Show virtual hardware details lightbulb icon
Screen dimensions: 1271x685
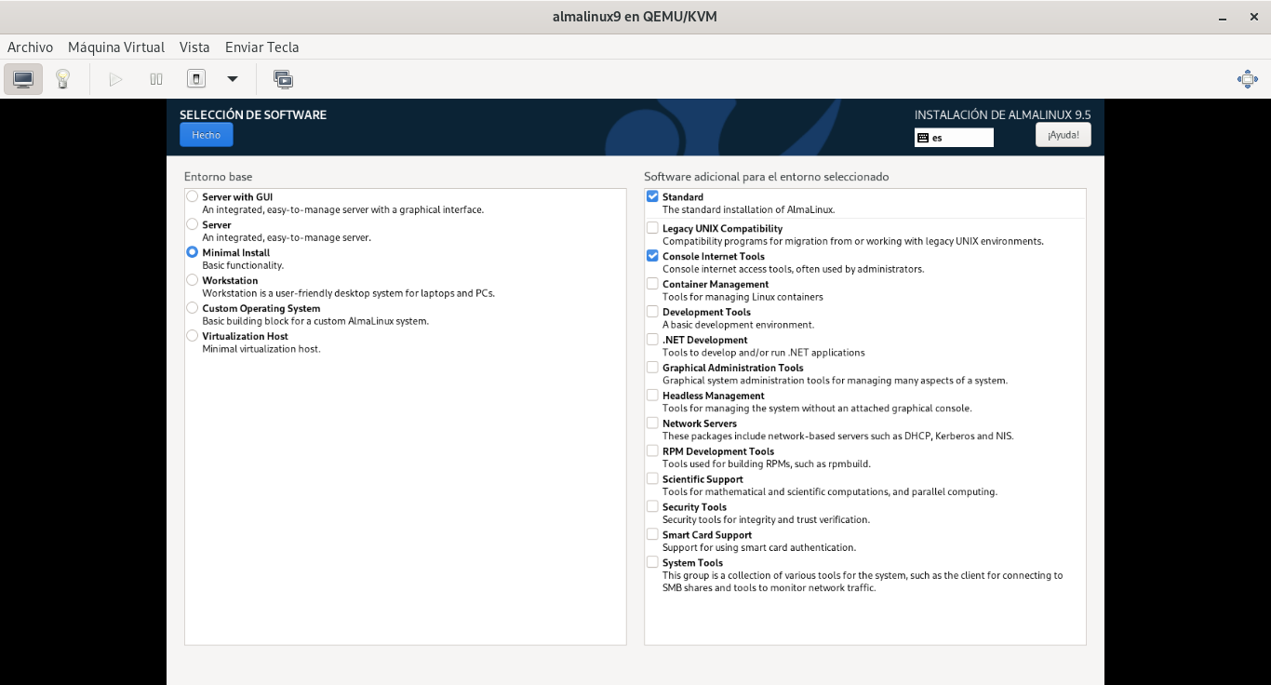[62, 79]
